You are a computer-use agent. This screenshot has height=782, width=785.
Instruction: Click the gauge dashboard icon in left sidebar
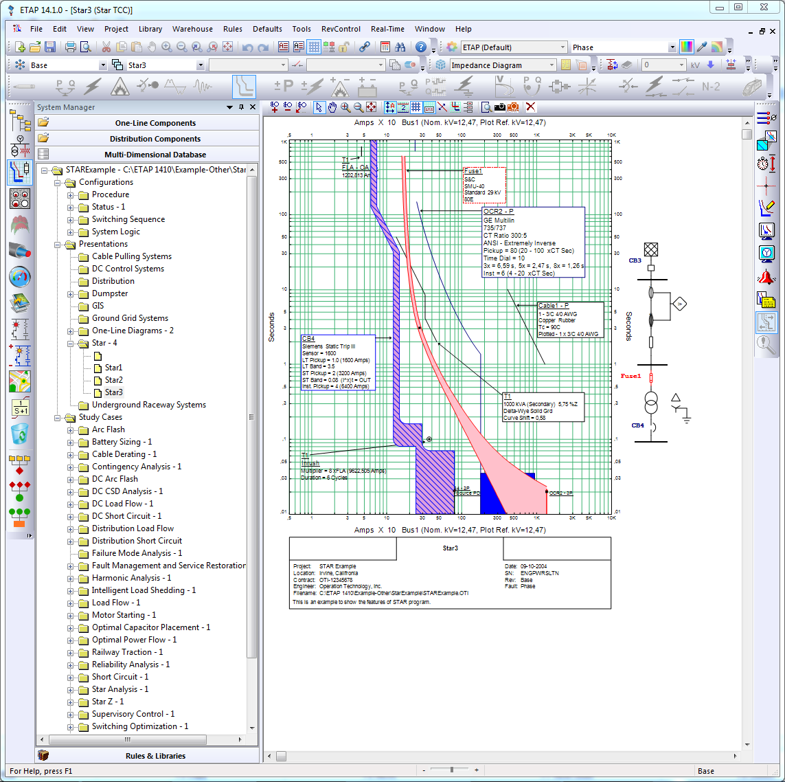click(19, 276)
